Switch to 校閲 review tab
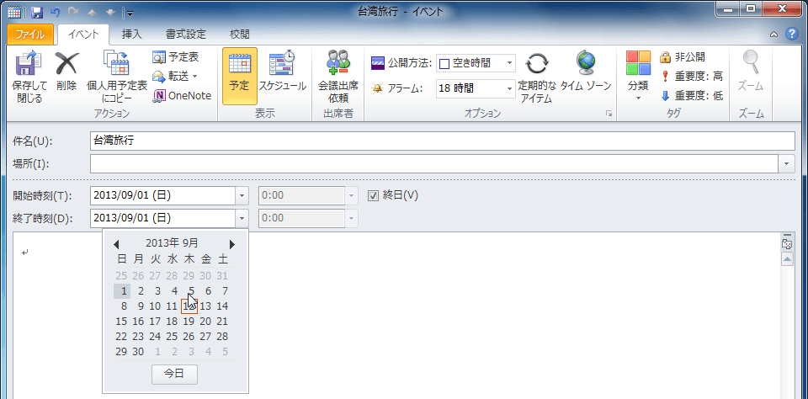Image resolution: width=808 pixels, height=399 pixels. point(240,35)
